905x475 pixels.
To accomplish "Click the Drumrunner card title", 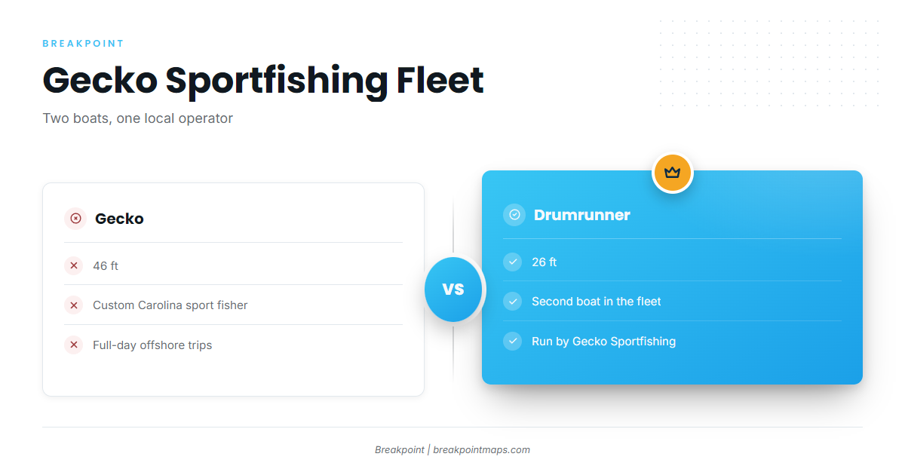I will (x=581, y=215).
